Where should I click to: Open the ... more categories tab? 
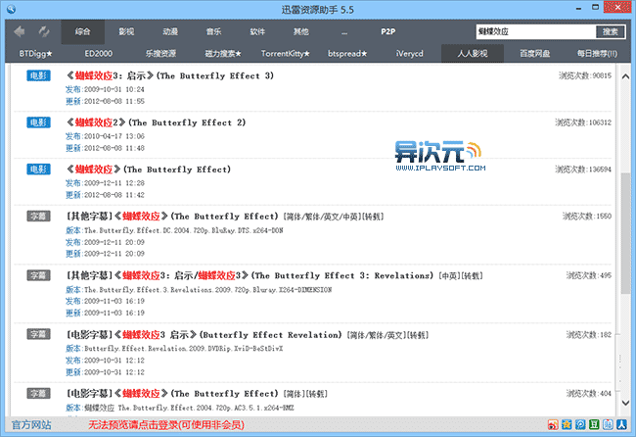[x=344, y=31]
